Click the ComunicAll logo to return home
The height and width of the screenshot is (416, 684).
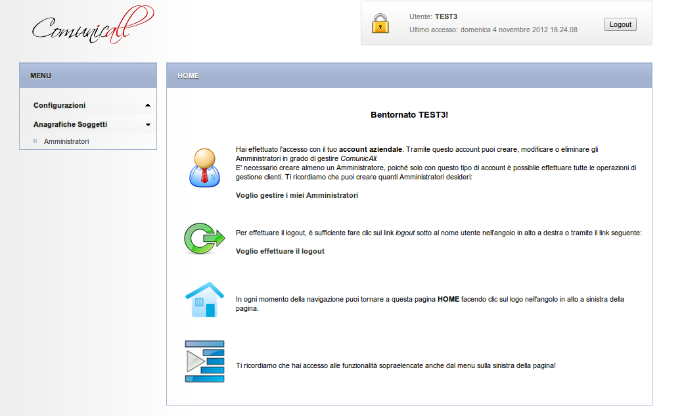(x=93, y=24)
